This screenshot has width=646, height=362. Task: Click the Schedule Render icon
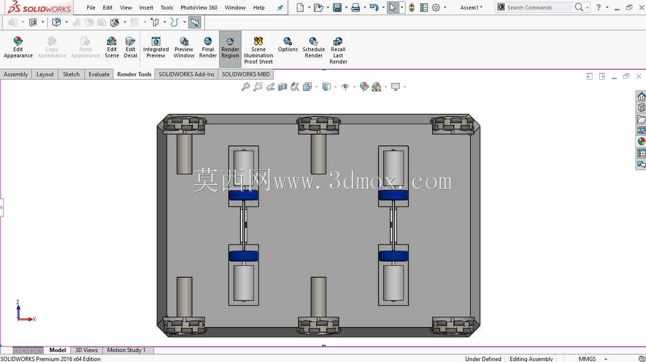click(314, 47)
